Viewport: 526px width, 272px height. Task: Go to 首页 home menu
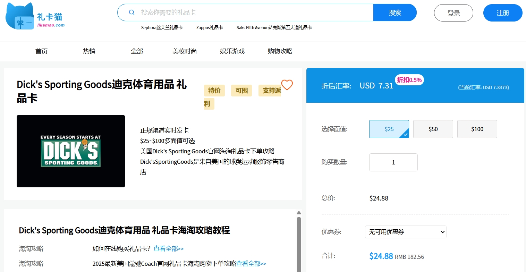pyautogui.click(x=42, y=51)
